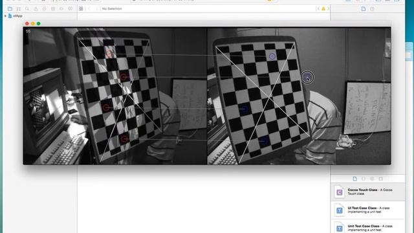The image size is (414, 233).
Task: Open the Breakpoint navigator icon
Action: 62,8
